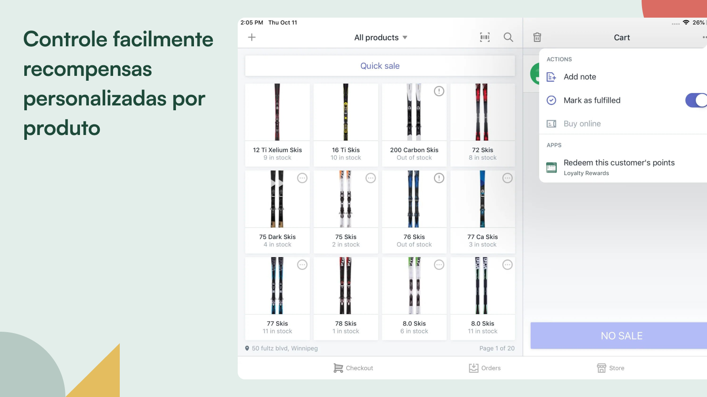
Task: Click the Wi-Fi status icon
Action: coord(686,22)
